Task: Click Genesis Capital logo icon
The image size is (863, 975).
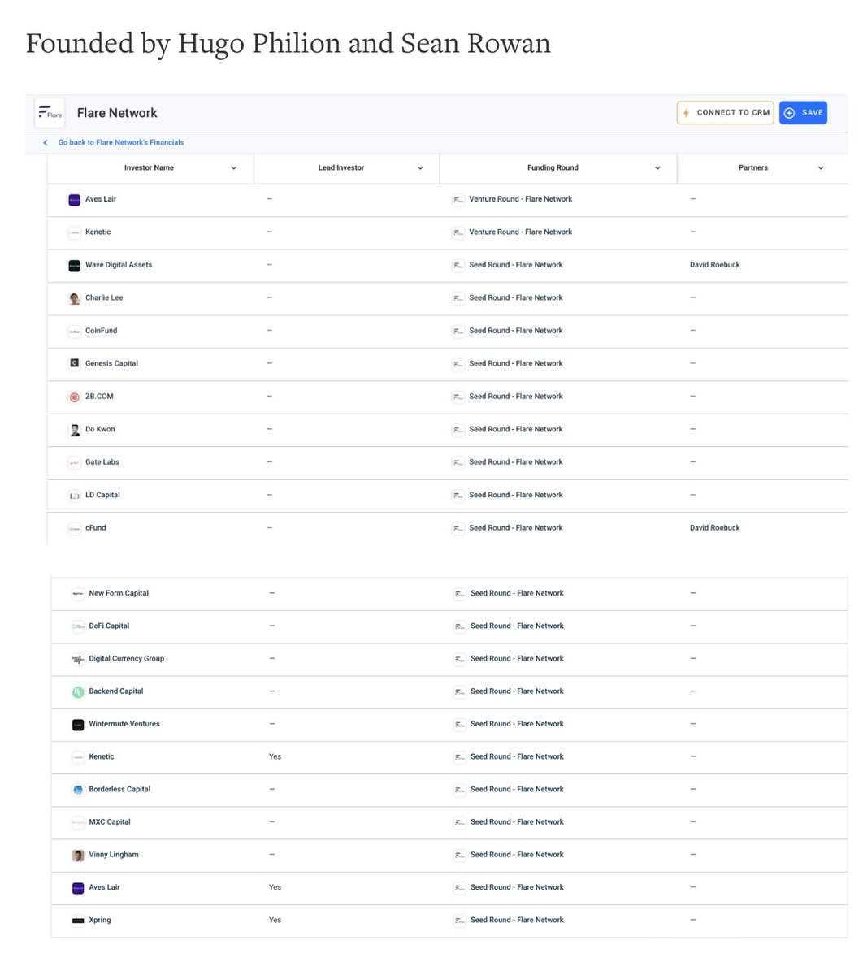Action: click(75, 364)
